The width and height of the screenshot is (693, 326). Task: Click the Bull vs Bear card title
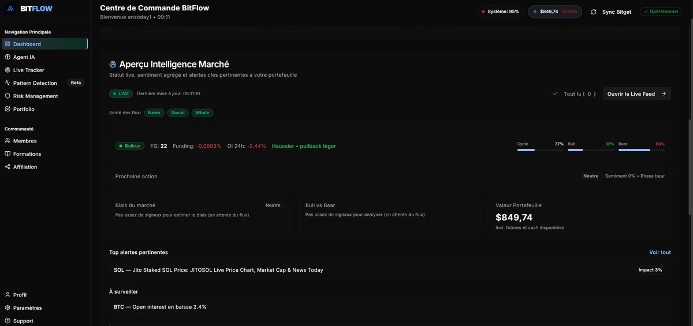320,205
